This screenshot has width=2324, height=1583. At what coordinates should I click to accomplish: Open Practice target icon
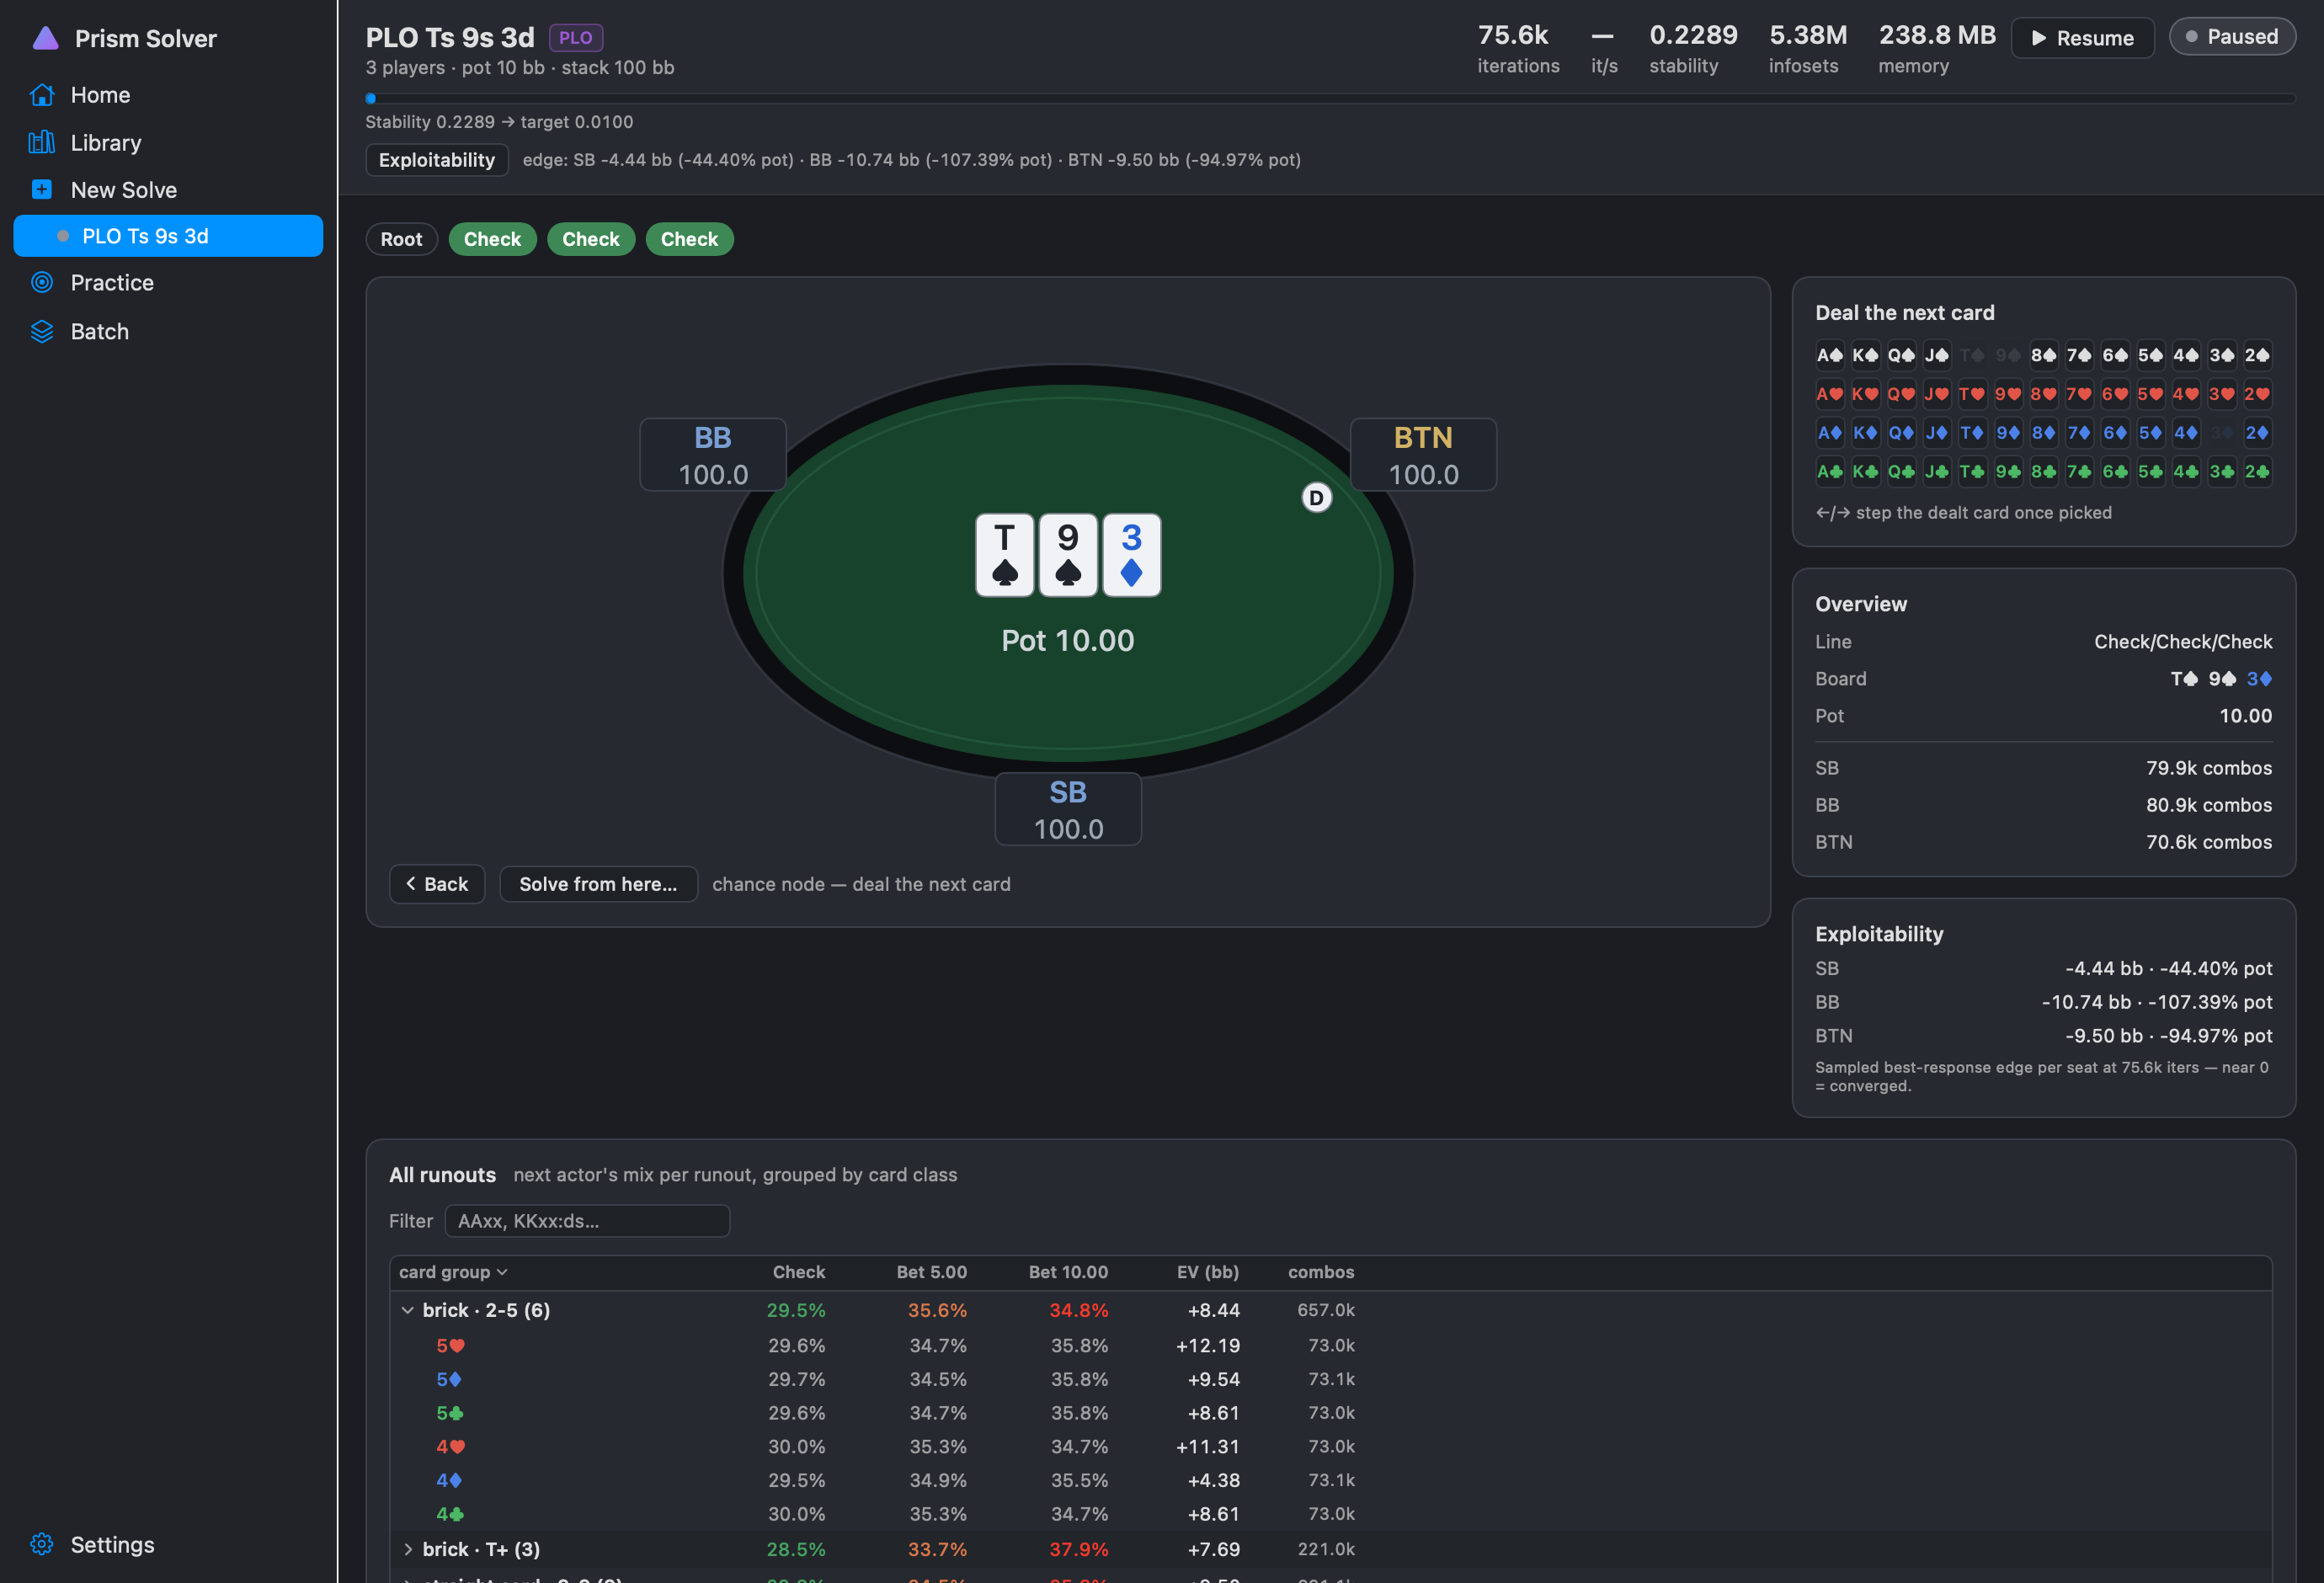[x=42, y=283]
